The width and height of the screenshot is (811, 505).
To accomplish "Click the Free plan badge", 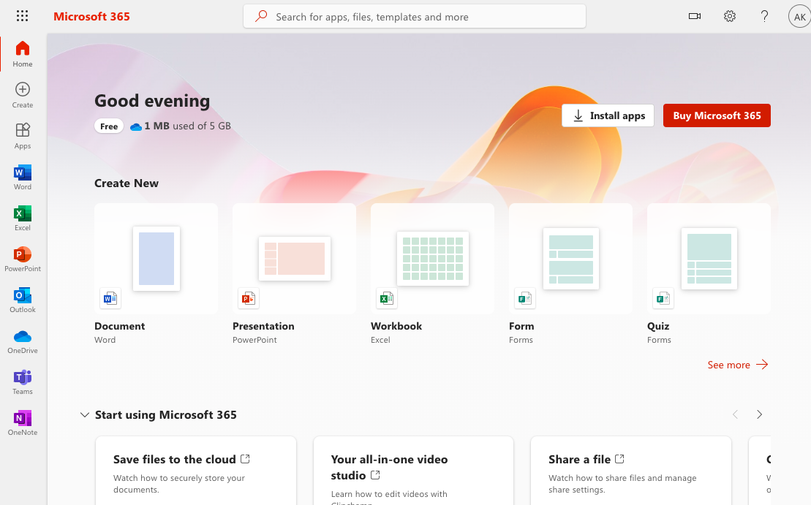I will [x=109, y=126].
